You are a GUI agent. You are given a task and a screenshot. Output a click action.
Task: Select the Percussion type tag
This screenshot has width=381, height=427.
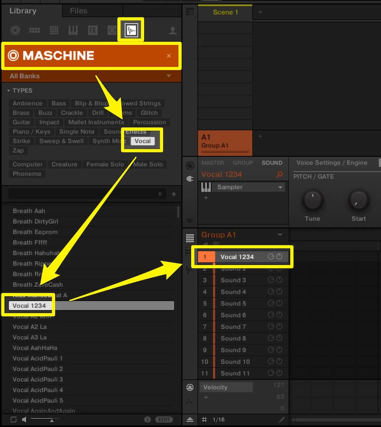(150, 122)
